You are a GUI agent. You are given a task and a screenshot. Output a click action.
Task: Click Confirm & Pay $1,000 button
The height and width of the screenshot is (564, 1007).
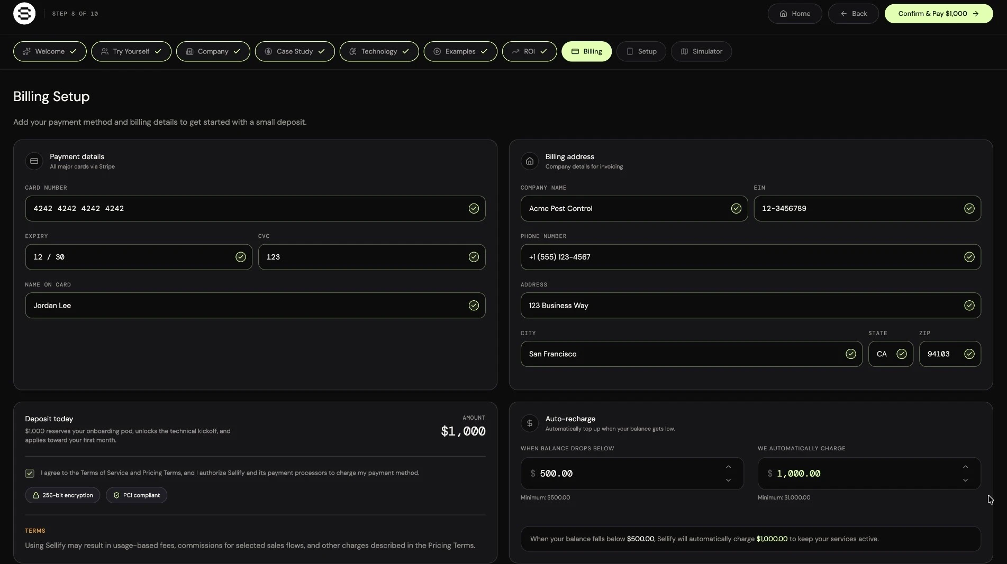(939, 14)
